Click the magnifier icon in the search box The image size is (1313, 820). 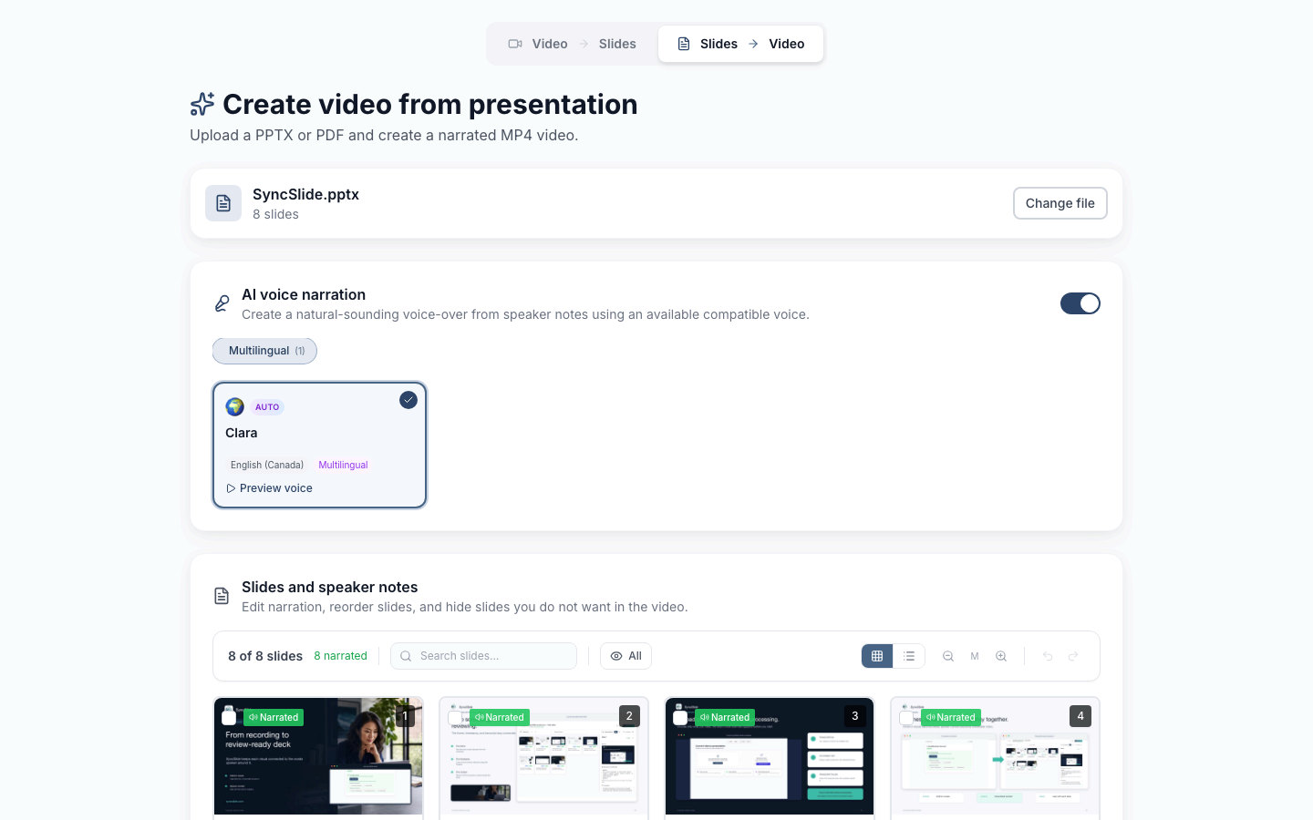[x=406, y=656]
